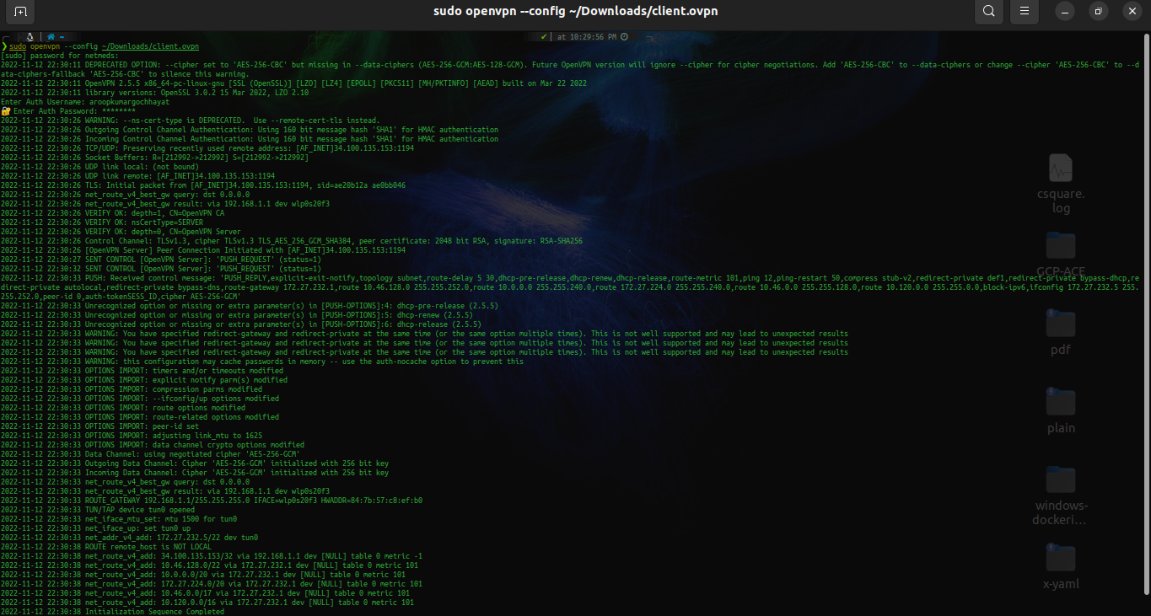Click 'OPTIONS IMPORT: adjusting link_mtu to 1625' line
This screenshot has height=616, width=1151.
[x=132, y=436]
